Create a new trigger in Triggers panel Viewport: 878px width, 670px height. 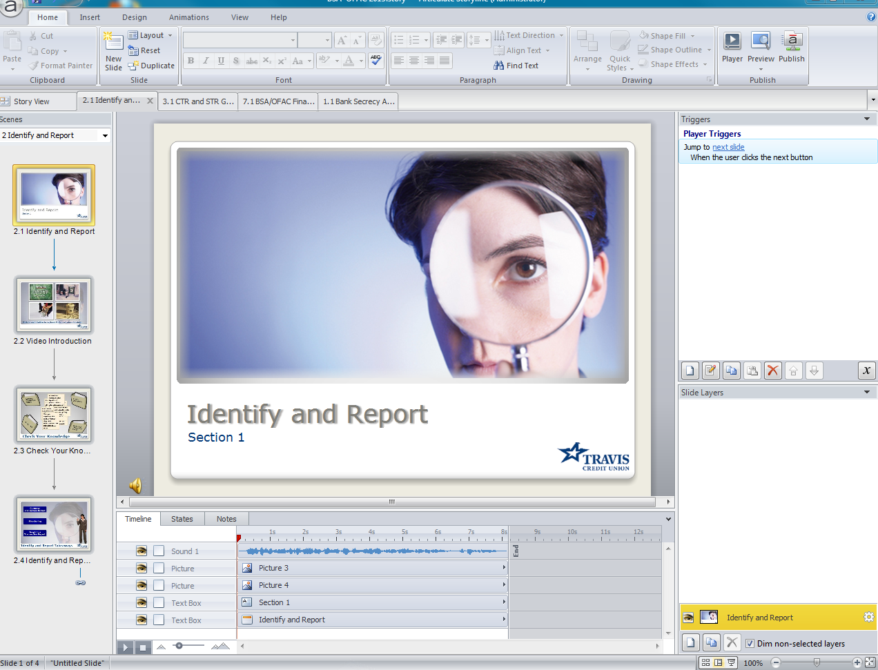coord(690,371)
